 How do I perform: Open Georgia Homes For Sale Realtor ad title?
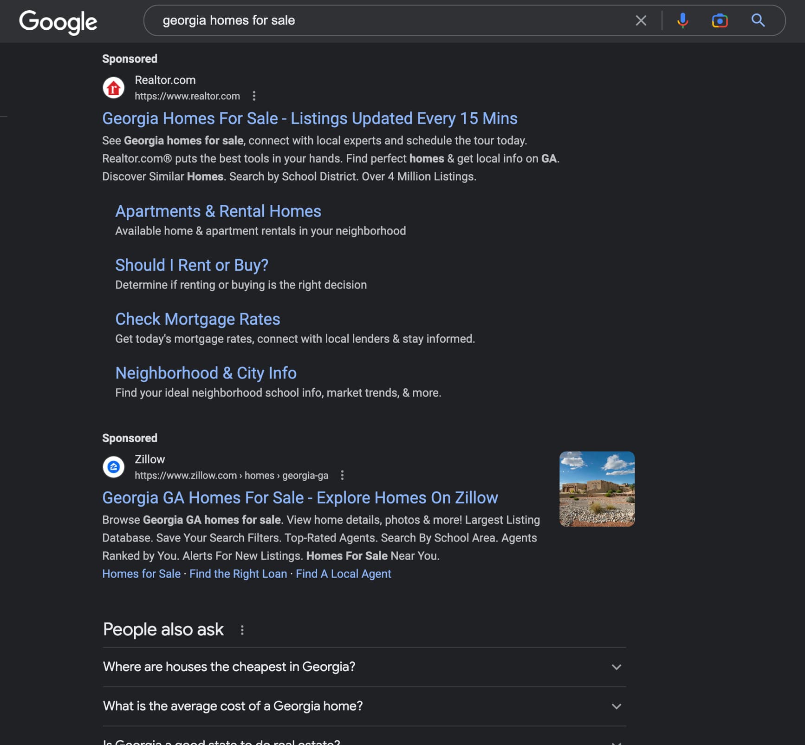pos(310,118)
